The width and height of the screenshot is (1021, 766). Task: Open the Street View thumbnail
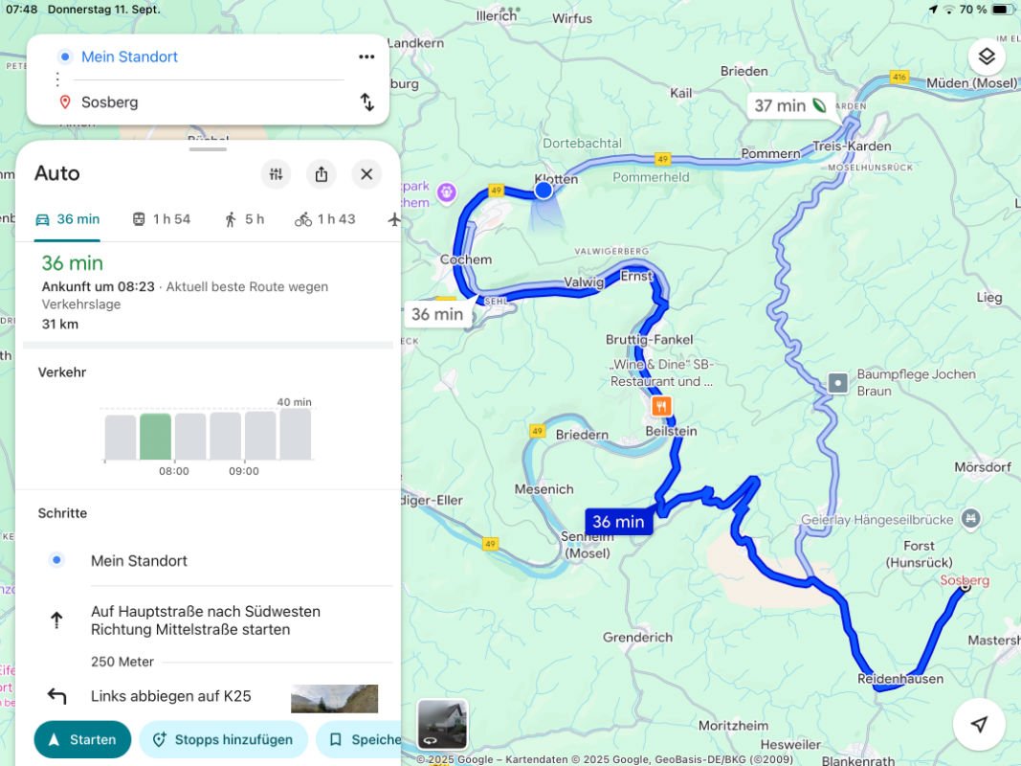[442, 724]
